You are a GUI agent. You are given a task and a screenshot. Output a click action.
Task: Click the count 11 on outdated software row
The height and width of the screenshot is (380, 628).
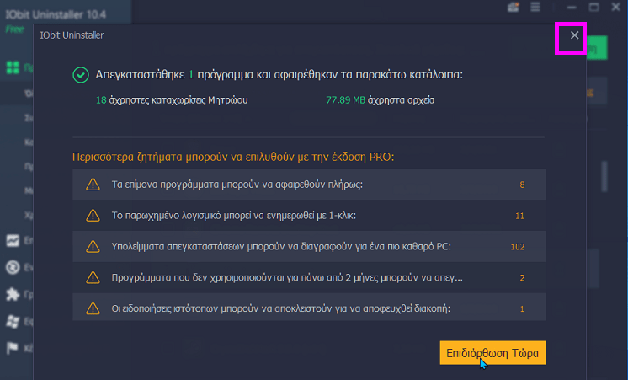pos(519,216)
